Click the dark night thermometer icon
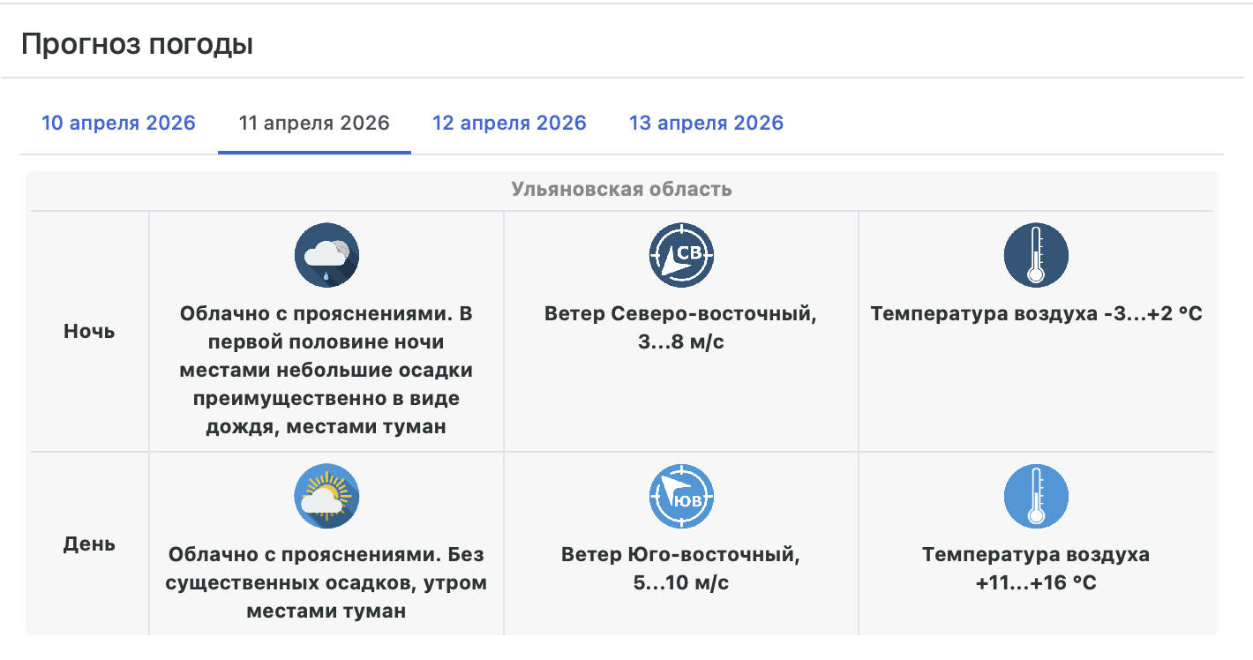 (1036, 255)
